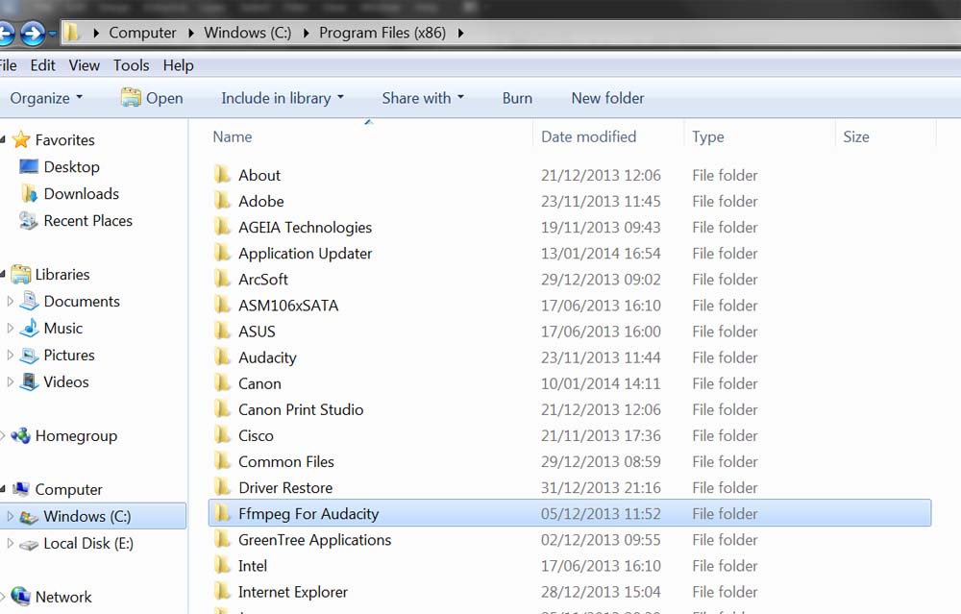Select the Common Files folder name
The image size is (961, 614).
coord(286,461)
